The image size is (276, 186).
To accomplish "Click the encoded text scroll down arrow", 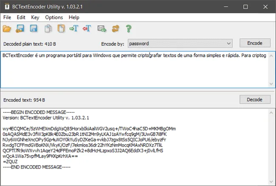I will pyautogui.click(x=271, y=182).
